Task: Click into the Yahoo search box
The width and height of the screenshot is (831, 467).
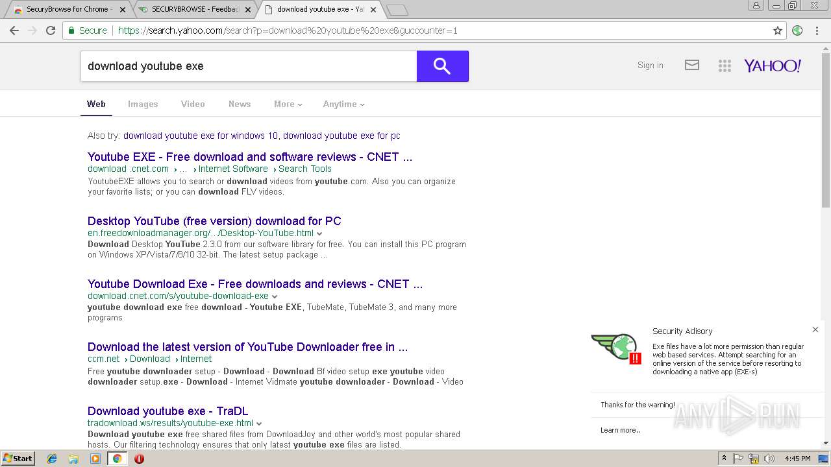Action: click(249, 66)
